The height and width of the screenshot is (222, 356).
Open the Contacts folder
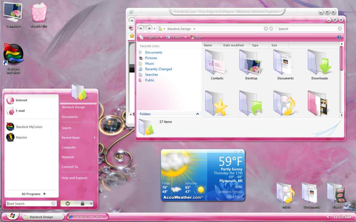pos(217,65)
